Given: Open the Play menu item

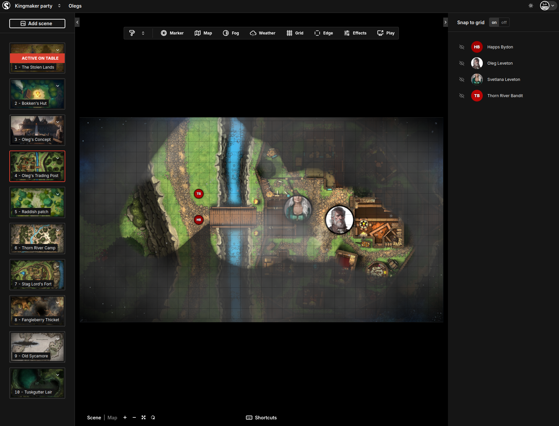Looking at the screenshot, I should 386,33.
